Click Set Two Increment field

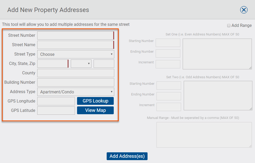click(x=169, y=107)
